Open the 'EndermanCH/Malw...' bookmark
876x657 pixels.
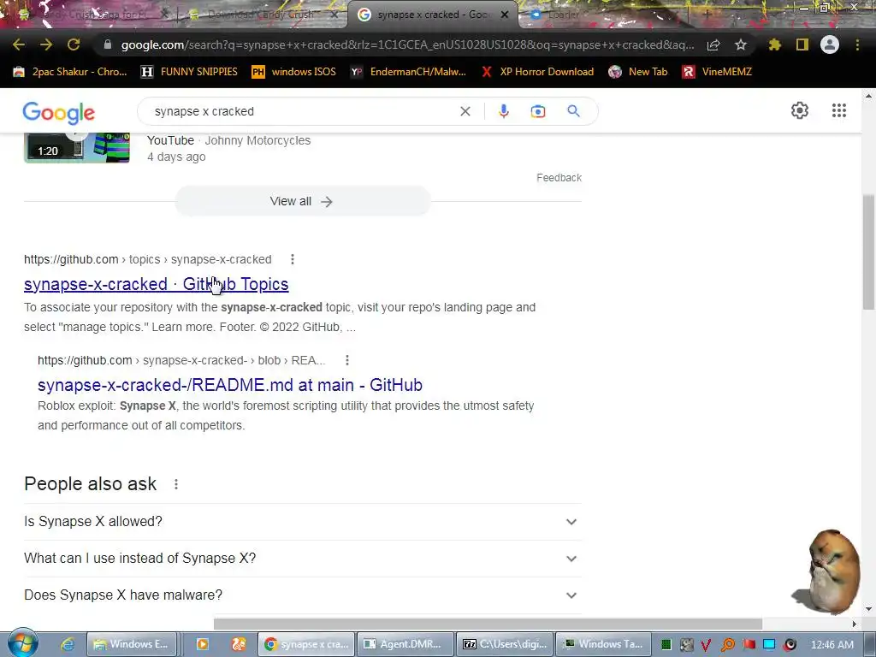click(x=408, y=72)
